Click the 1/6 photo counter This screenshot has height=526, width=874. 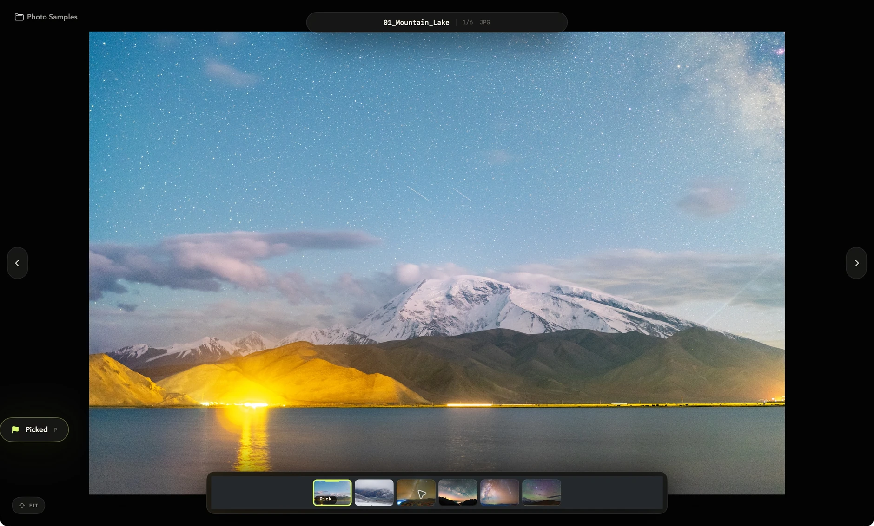[x=468, y=22]
